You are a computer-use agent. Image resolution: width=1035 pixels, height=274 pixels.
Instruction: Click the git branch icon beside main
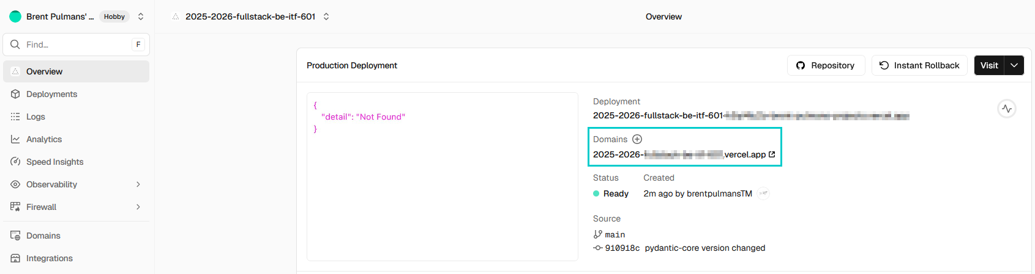(598, 234)
